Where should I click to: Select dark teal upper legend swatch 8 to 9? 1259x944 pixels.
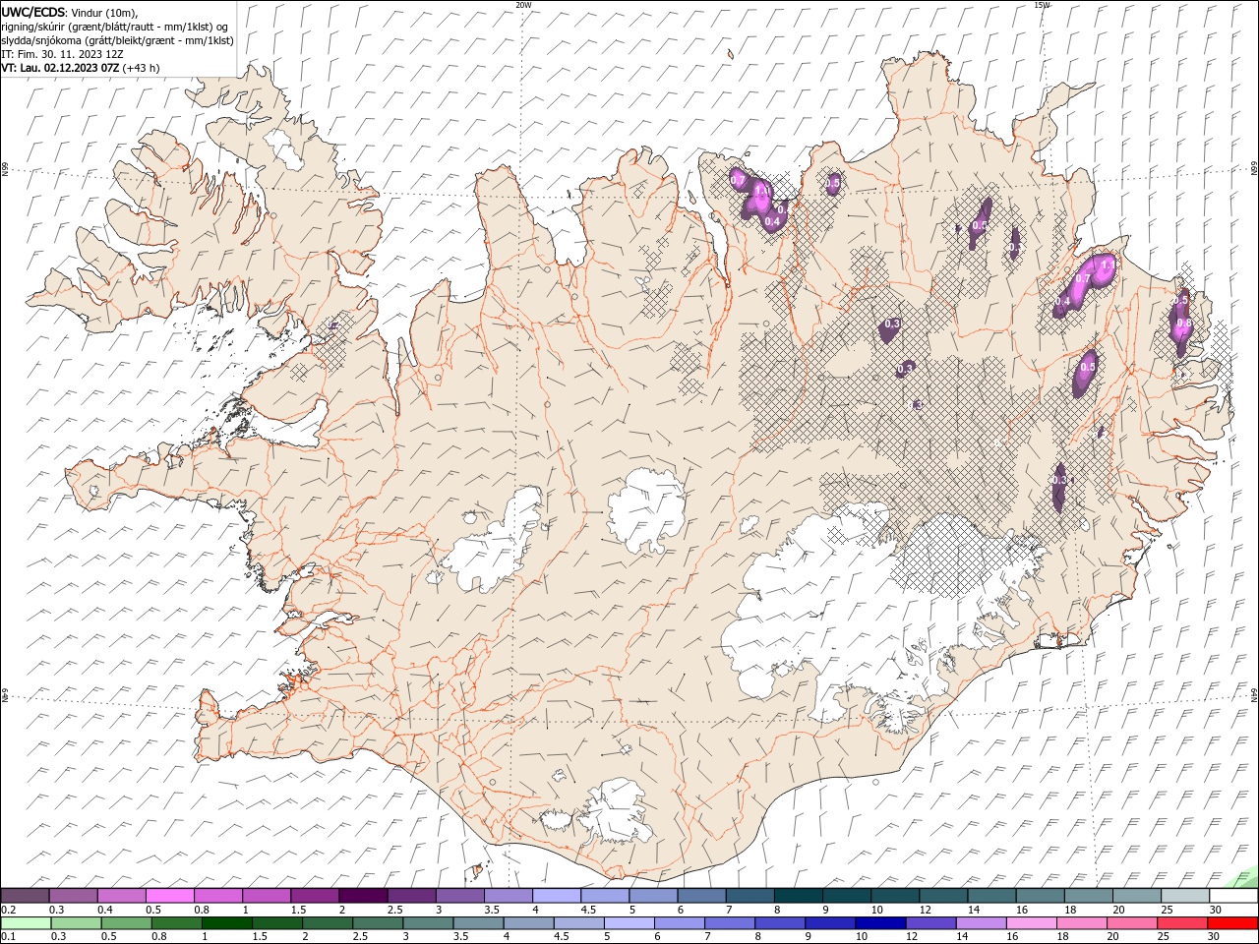(x=798, y=896)
